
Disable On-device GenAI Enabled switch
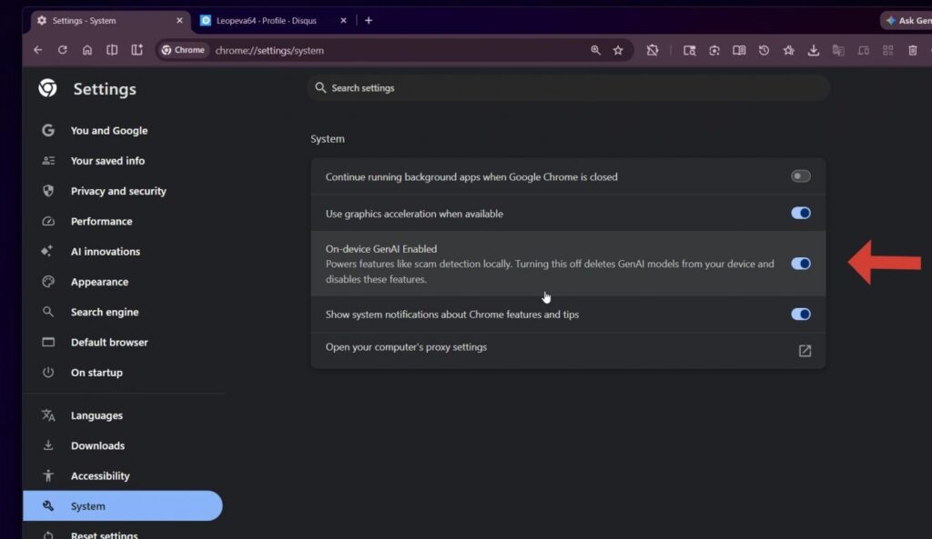click(x=800, y=263)
